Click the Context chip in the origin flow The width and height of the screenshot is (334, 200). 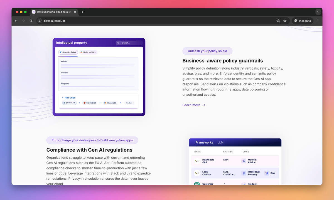129,103
